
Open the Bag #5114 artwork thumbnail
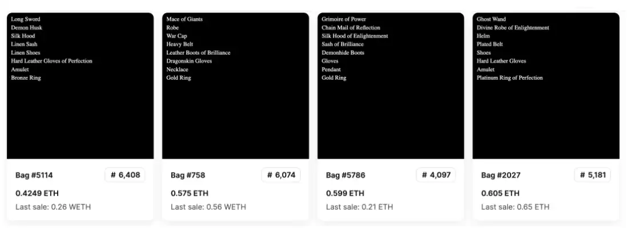(x=80, y=85)
